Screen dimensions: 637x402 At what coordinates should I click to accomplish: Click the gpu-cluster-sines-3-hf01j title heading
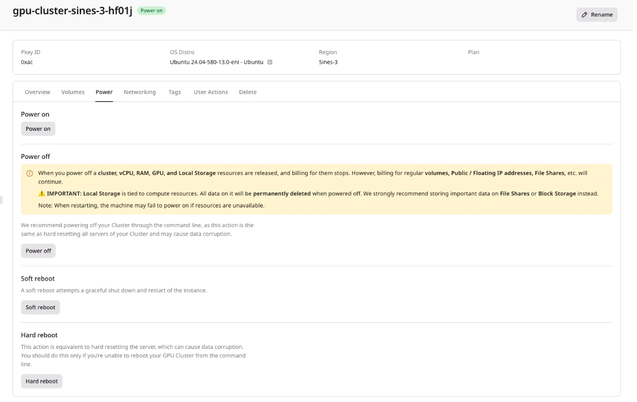click(x=73, y=11)
